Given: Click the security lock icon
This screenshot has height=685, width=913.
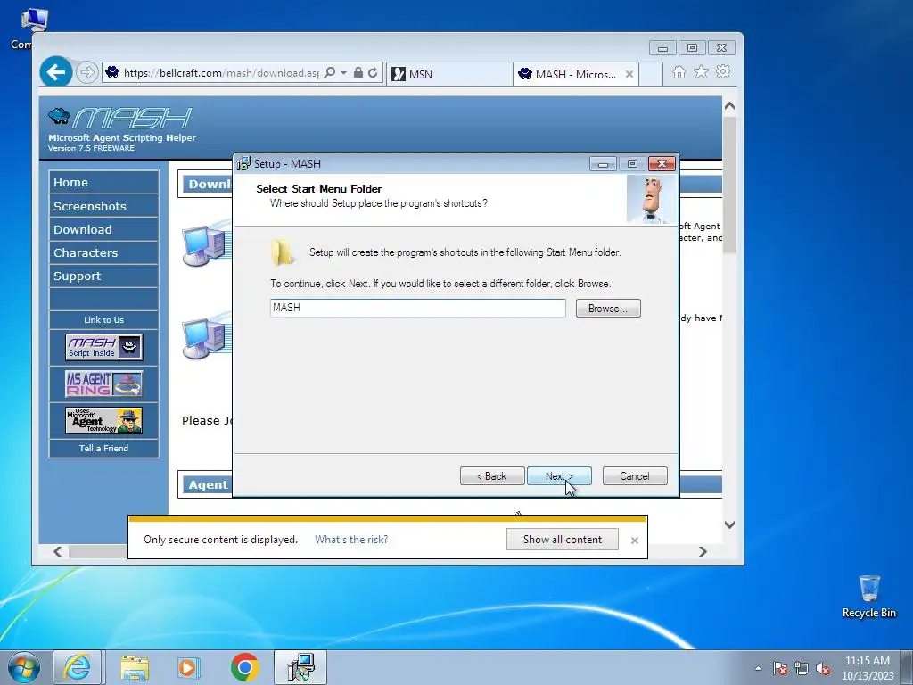Looking at the screenshot, I should pos(358,72).
